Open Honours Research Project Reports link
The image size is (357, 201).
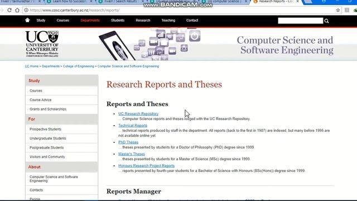point(146,166)
